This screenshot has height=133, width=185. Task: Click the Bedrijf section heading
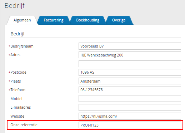tap(17, 34)
